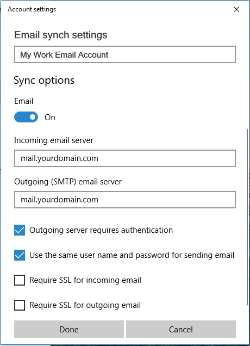The width and height of the screenshot is (250, 346).
Task: Enable Require SSL for incoming email
Action: coord(20,280)
